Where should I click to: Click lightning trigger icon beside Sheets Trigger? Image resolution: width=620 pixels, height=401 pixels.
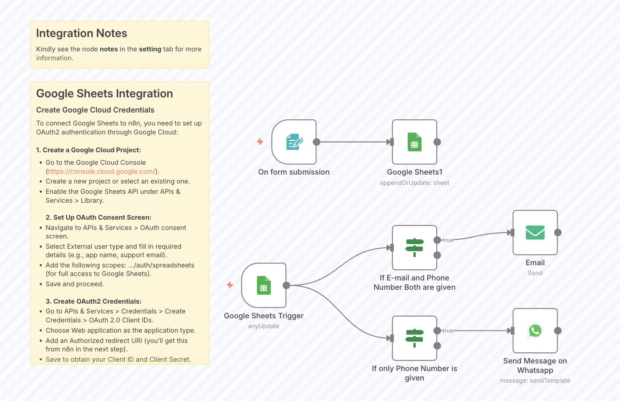(230, 285)
